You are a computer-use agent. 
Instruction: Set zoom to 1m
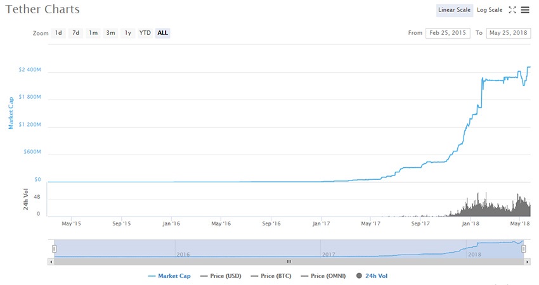[93, 33]
